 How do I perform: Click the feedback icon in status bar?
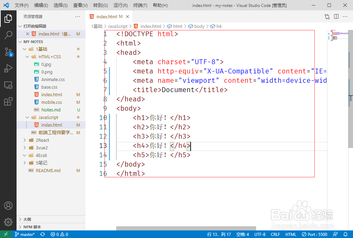(x=335, y=234)
